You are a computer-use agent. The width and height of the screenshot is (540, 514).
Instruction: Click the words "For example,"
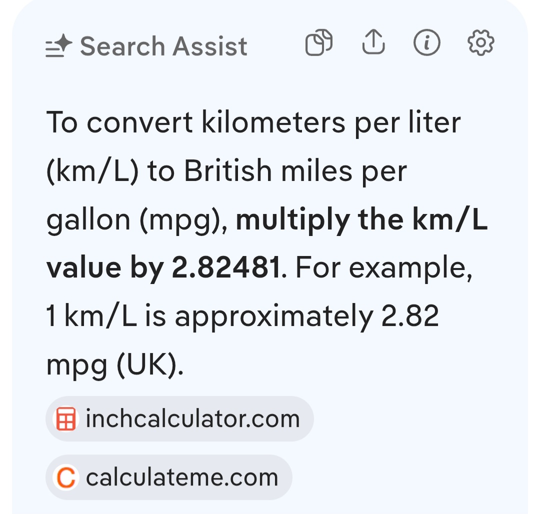(x=383, y=268)
